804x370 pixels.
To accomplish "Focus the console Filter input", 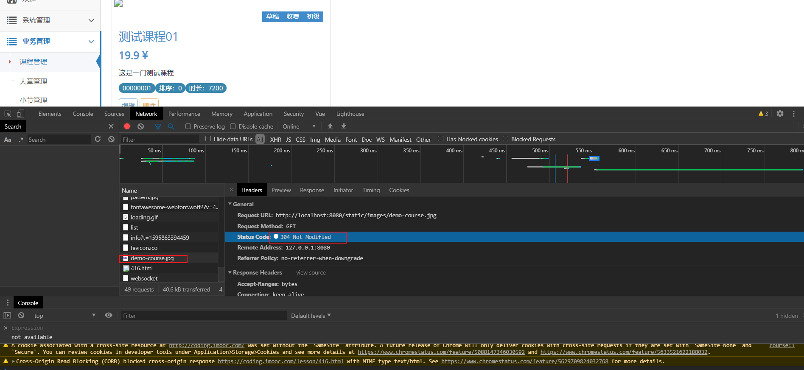I will click(204, 316).
